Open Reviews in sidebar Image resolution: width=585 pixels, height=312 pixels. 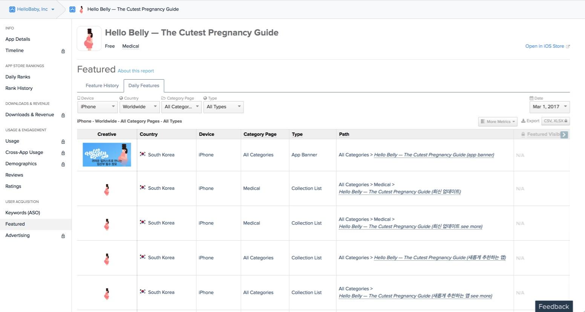(x=14, y=175)
